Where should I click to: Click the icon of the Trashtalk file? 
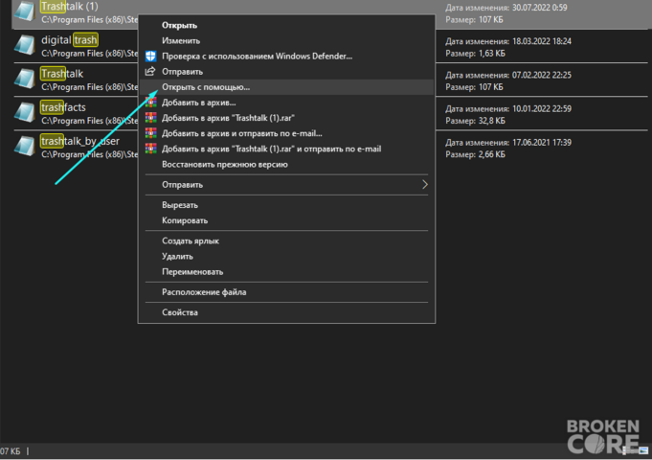[x=25, y=79]
